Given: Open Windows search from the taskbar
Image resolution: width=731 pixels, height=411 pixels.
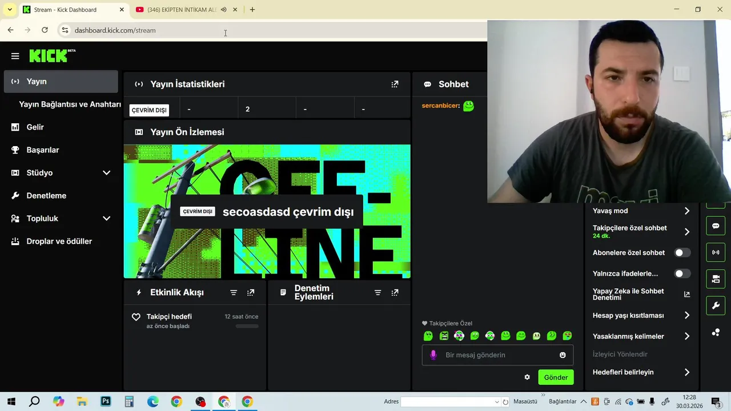Looking at the screenshot, I should [x=35, y=401].
